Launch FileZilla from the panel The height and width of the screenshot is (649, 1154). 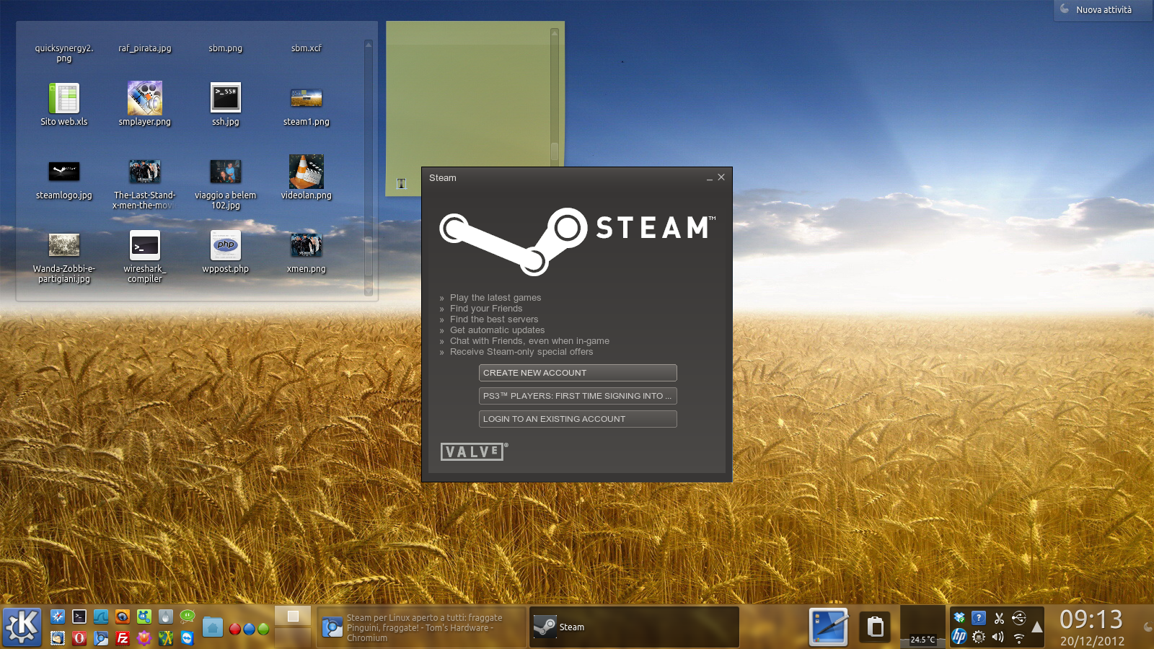click(x=123, y=638)
